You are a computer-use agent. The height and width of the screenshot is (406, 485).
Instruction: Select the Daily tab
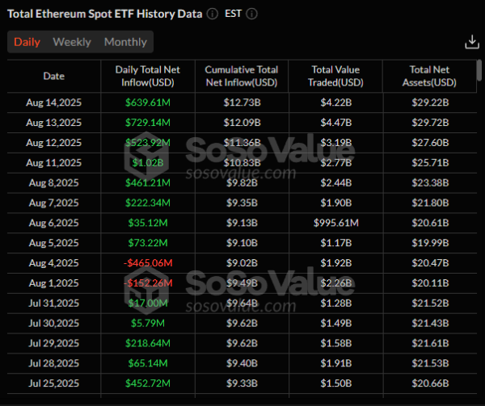point(27,42)
